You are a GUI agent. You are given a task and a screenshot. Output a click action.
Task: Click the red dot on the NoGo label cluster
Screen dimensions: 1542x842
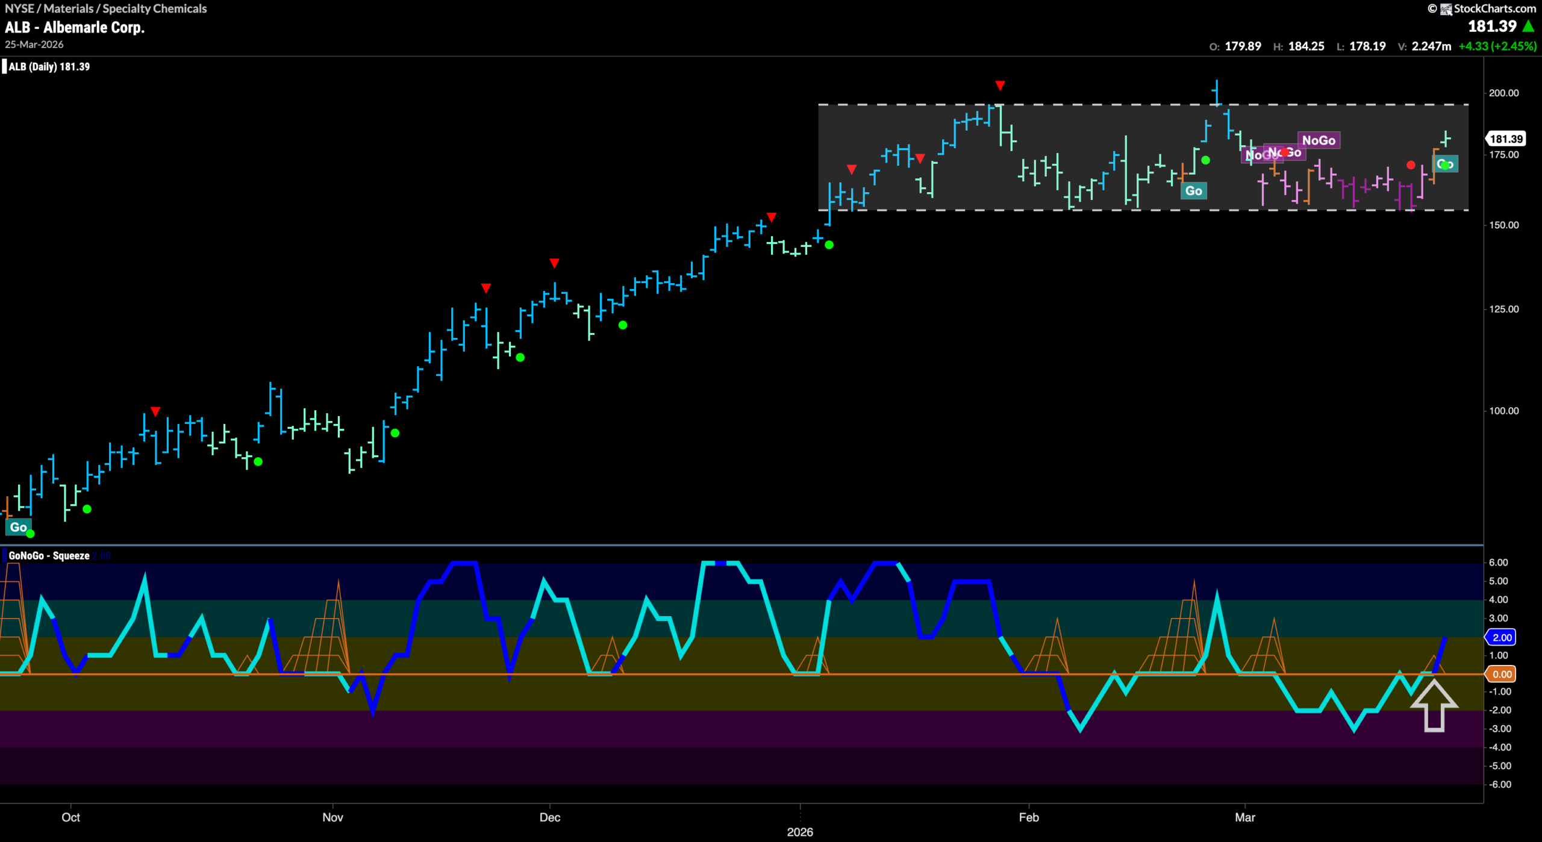tap(1284, 152)
